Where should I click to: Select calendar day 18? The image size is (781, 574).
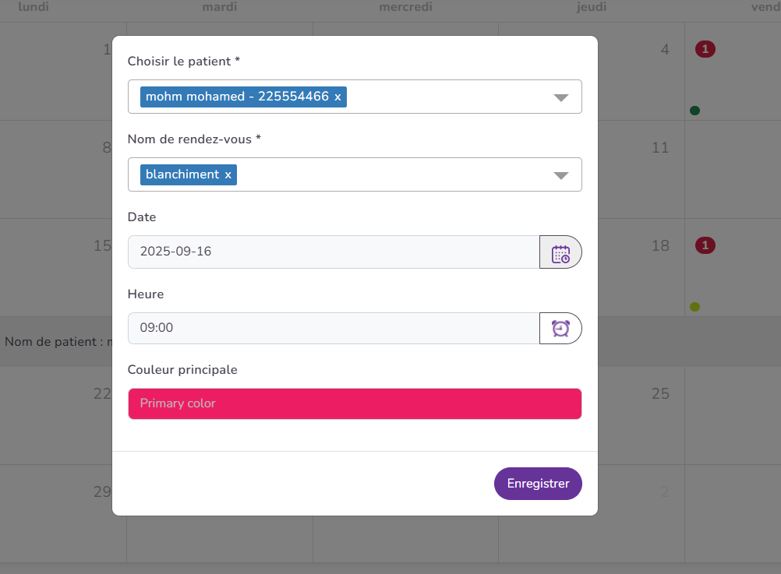(x=659, y=245)
